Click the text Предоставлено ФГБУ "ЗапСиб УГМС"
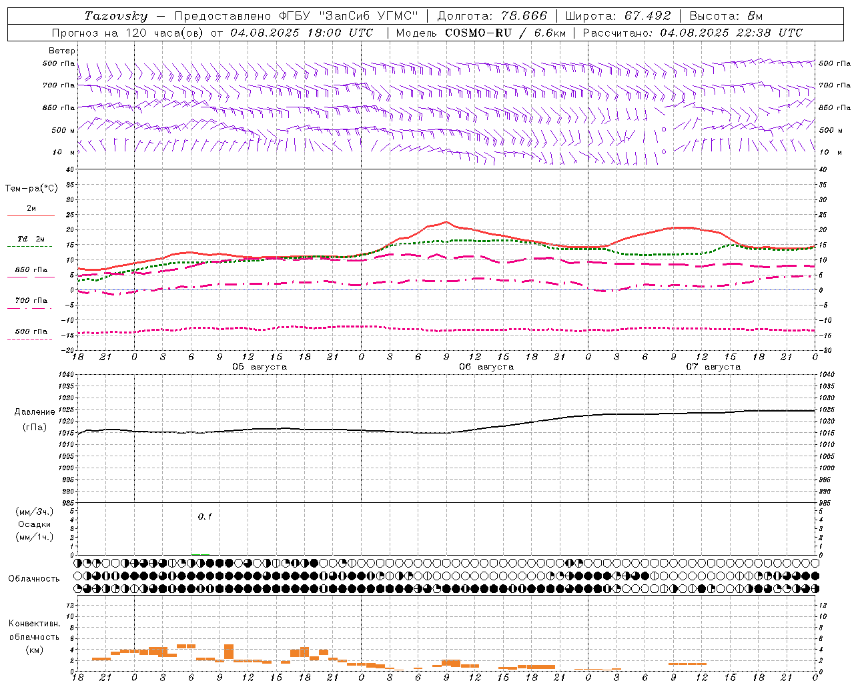 coord(296,15)
